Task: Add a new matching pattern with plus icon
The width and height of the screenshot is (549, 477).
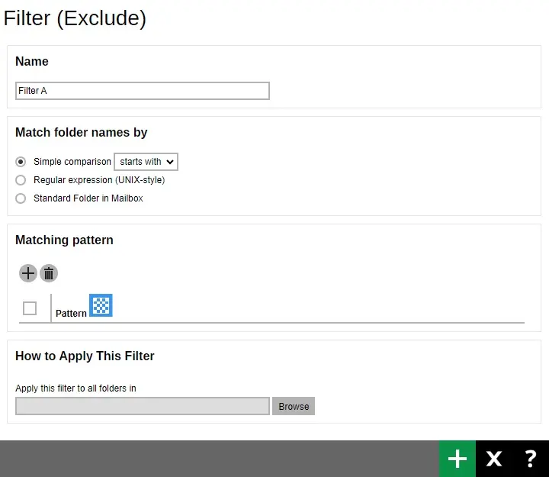Action: (28, 273)
